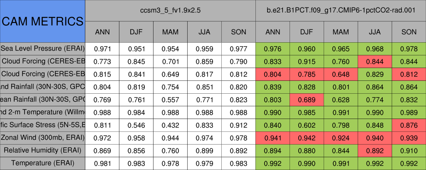Click the red cell with value 0.785
Screen dimensions: 426x170
[x=307, y=74]
